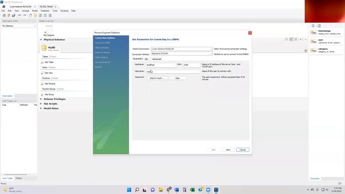Screen dimensions: 345x194
Task: Click first icon atop Templates side panel
Action: tap(313, 26)
